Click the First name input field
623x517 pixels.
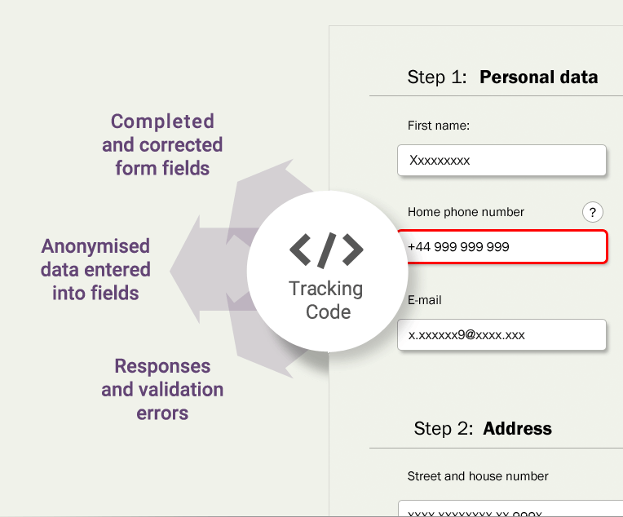pyautogui.click(x=501, y=160)
